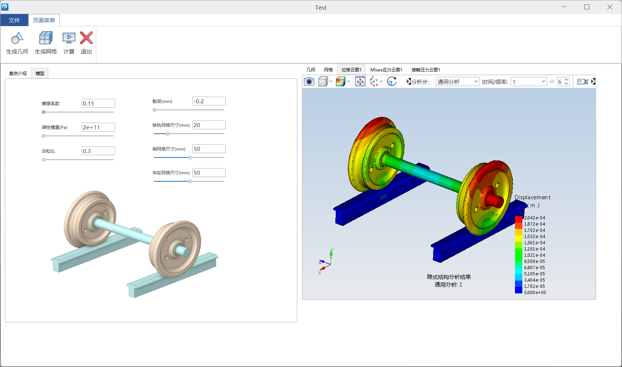The width and height of the screenshot is (622, 367).
Task: Click the 生成网格 mesh generation icon
Action: [46, 38]
